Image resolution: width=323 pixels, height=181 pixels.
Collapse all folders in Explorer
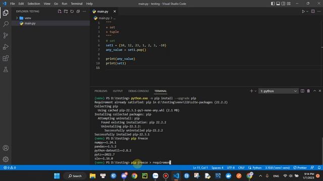click(x=78, y=12)
